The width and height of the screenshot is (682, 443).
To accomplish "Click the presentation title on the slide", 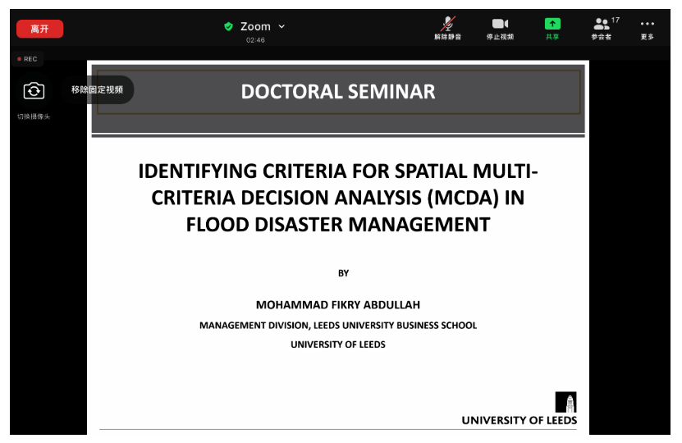I will tap(338, 198).
